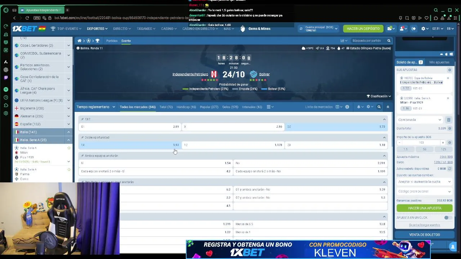Click search magnifier in Búsqueda por partido

click(x=389, y=41)
